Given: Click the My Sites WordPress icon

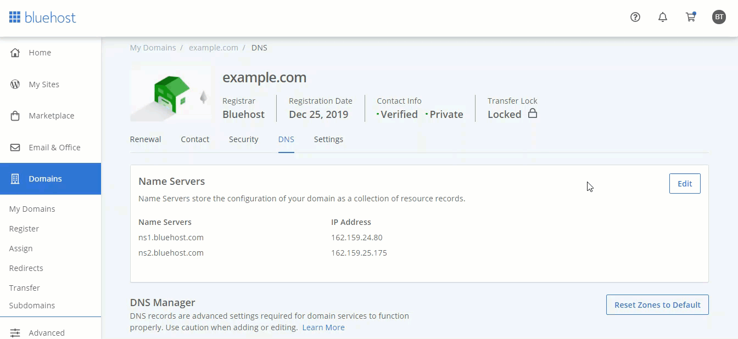Looking at the screenshot, I should (x=15, y=84).
